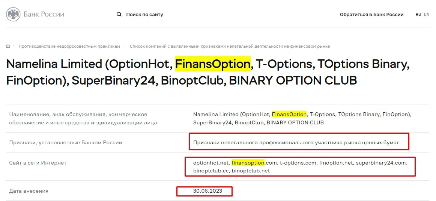Open "Противодействие недобросовестным практикам" breadcrumb
The image size is (436, 201).
69,46
